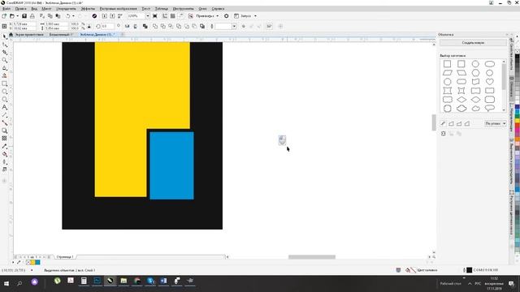Click the blue swatch in document palette
This screenshot has width=520, height=292.
tap(37, 262)
